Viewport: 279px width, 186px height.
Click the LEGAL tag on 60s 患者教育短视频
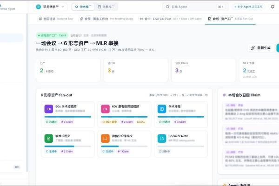tap(141, 122)
